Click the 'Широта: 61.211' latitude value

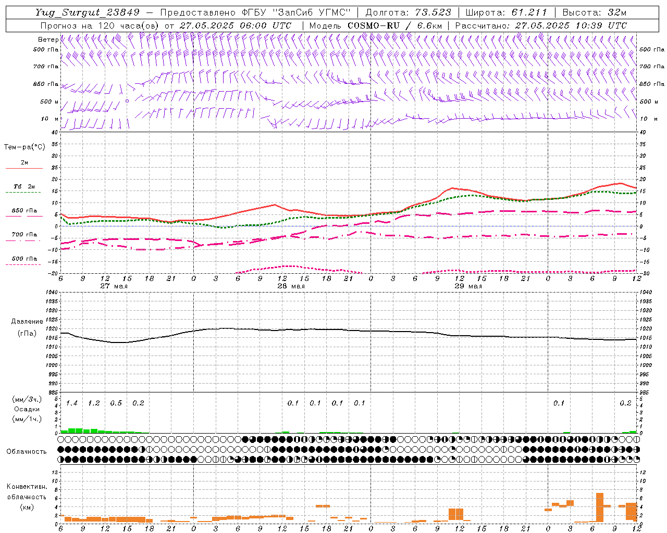[x=507, y=12]
